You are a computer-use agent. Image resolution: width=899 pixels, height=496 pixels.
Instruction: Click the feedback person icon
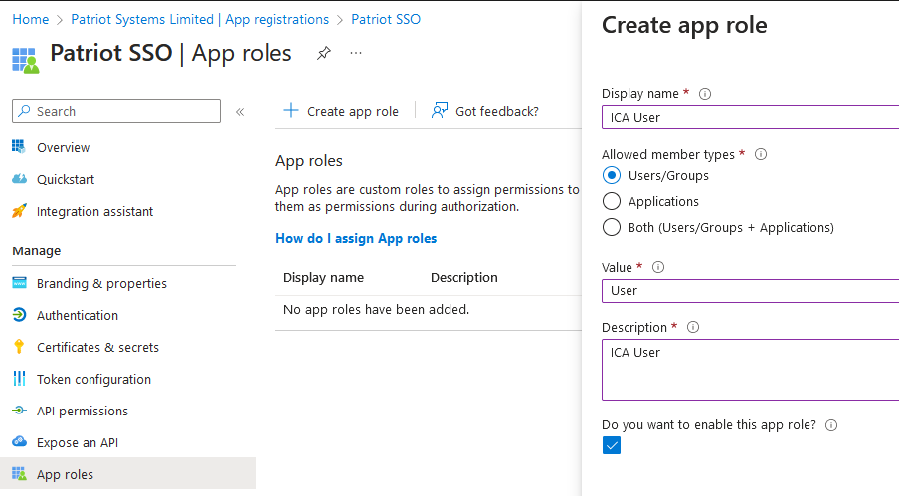[x=440, y=110]
